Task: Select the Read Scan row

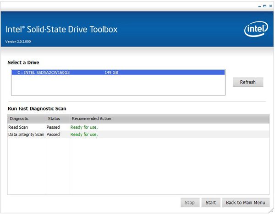Action: point(138,127)
